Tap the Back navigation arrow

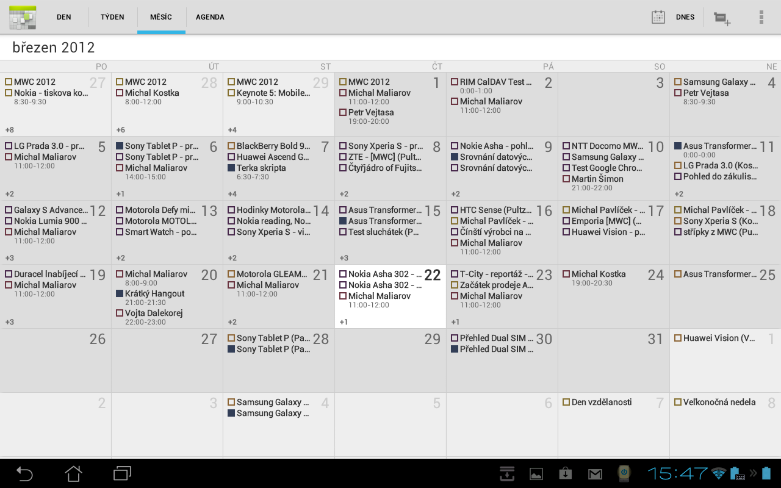23,473
